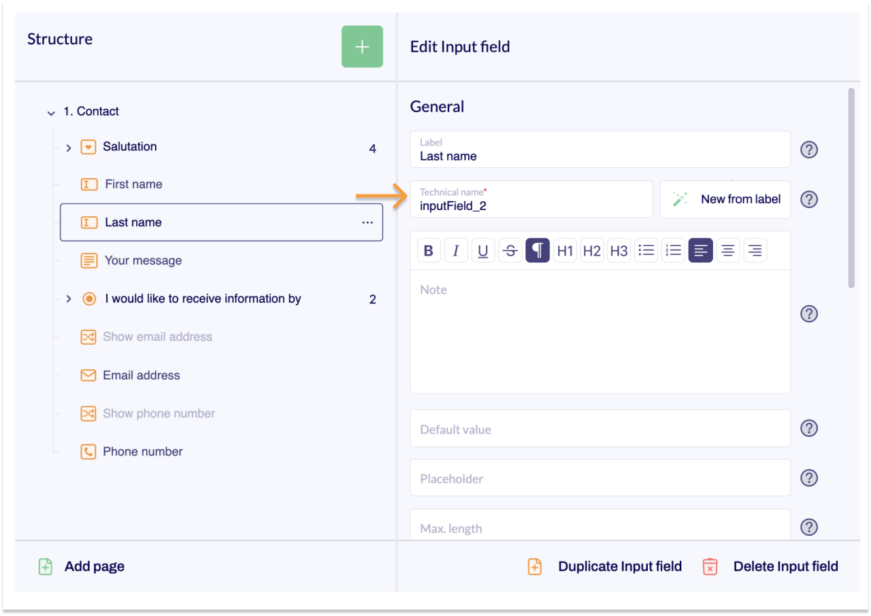Screen dimensions: 871x616
Task: Collapse the '1. Contact' page
Action: click(x=50, y=112)
